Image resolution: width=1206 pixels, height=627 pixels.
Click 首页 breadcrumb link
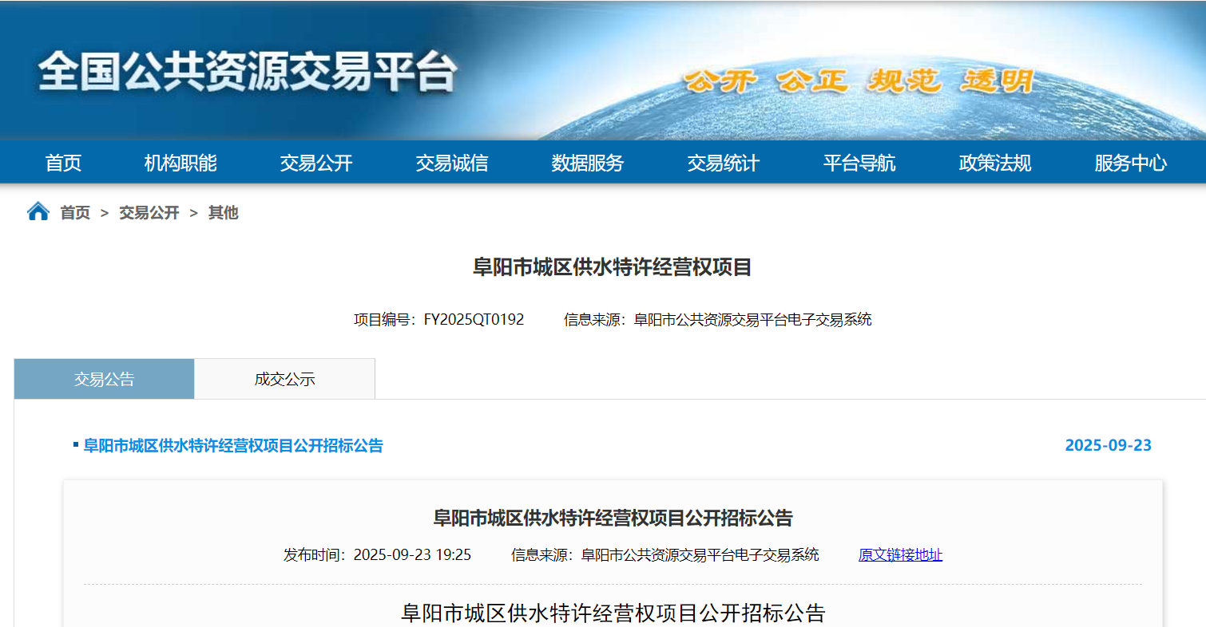point(75,213)
